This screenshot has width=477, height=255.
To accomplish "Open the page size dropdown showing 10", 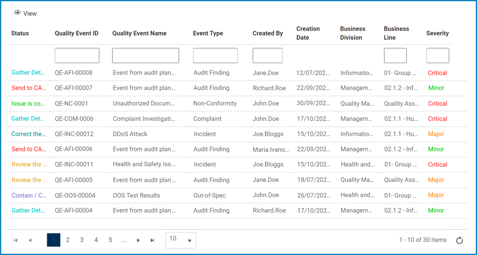I will (181, 240).
